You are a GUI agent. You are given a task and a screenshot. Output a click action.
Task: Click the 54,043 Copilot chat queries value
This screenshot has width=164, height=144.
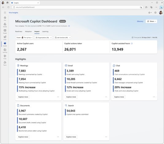coord(71,111)
